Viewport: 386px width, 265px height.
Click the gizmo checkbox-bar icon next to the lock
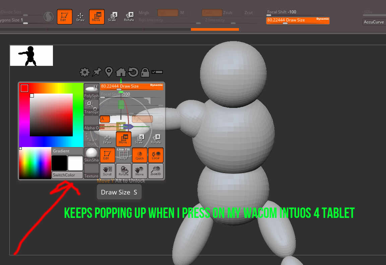(157, 72)
